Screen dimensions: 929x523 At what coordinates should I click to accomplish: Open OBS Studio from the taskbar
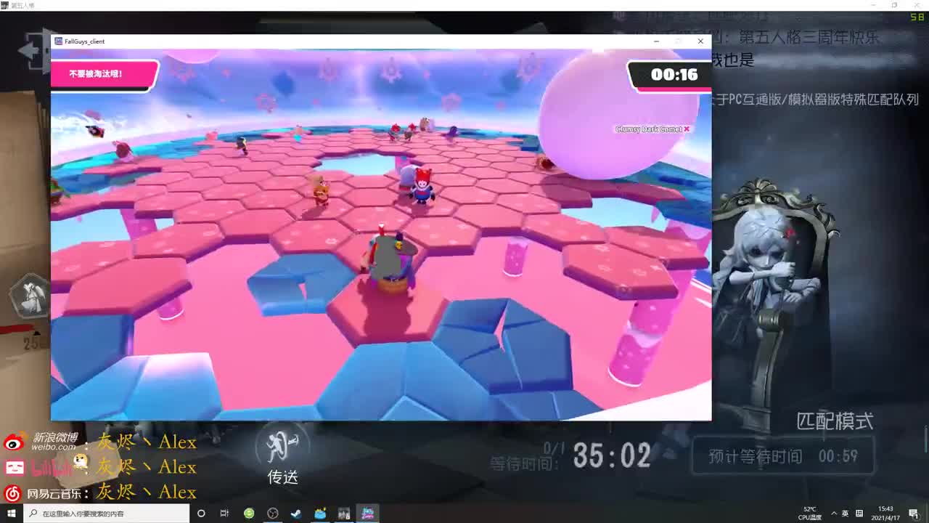273,514
